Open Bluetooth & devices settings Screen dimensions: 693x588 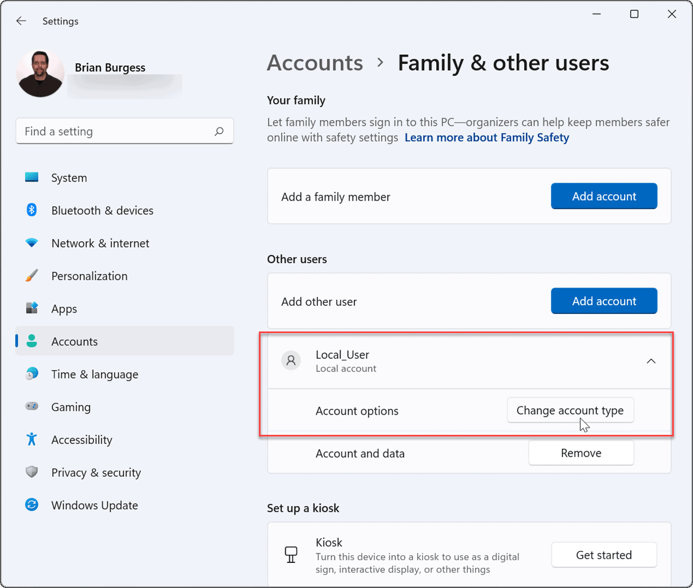click(102, 210)
